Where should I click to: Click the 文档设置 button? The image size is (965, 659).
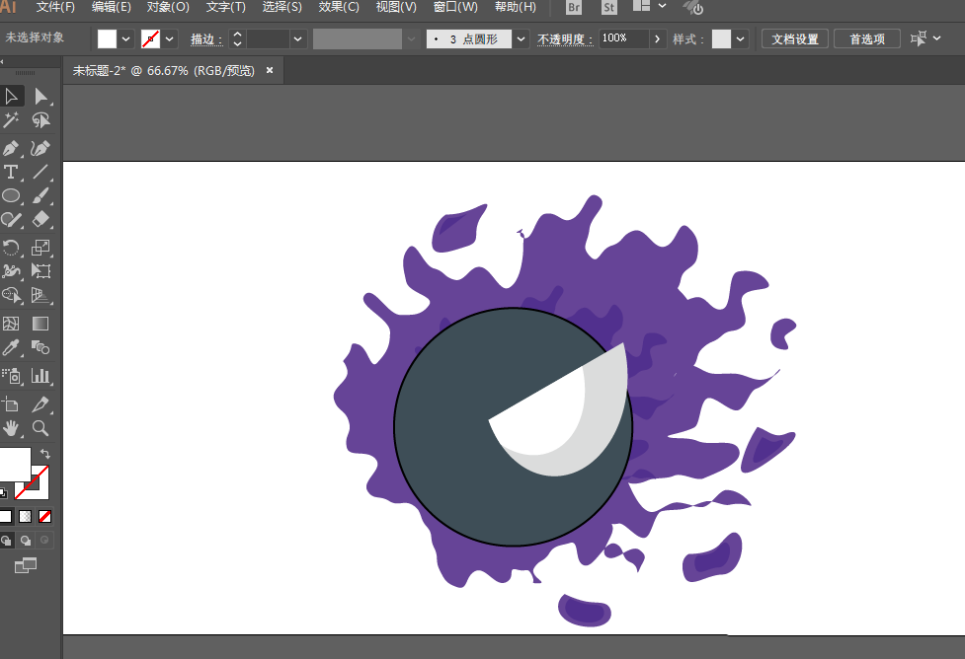pos(794,38)
